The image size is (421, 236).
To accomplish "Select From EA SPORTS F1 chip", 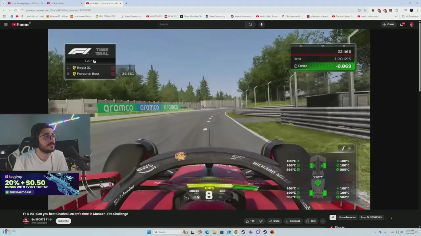I will 371,217.
